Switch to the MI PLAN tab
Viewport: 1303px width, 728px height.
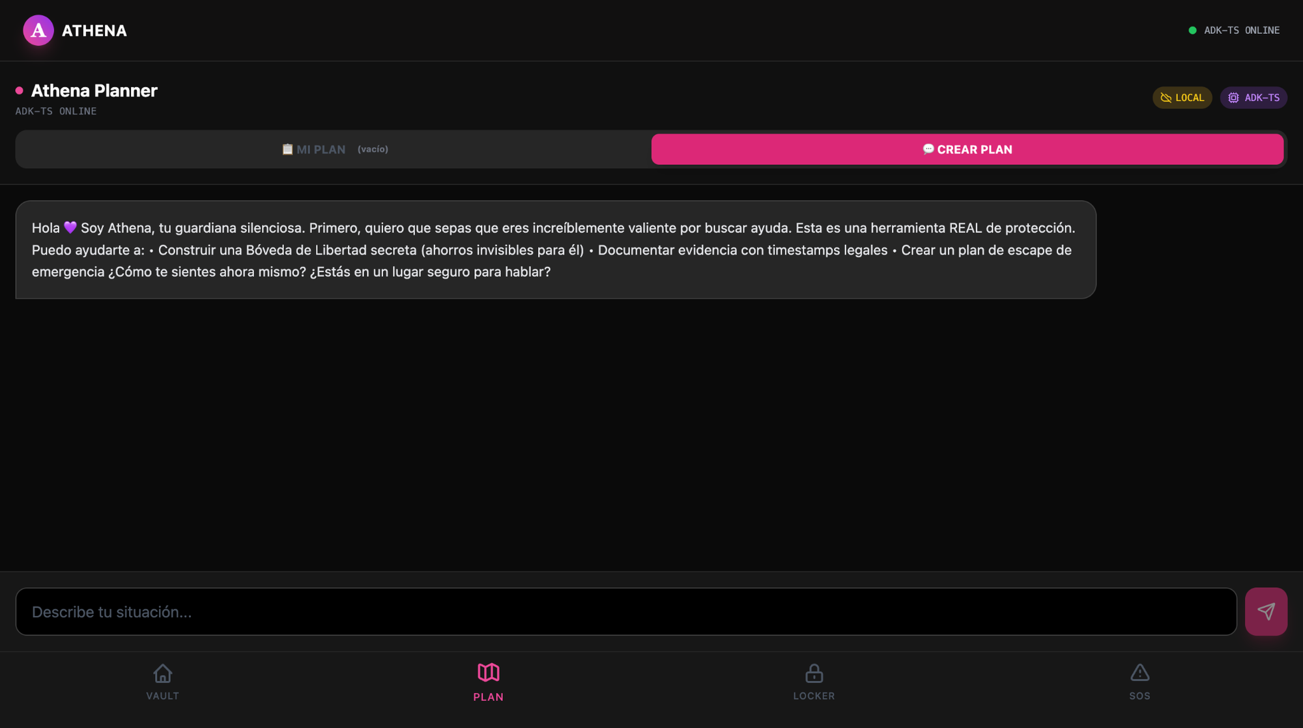(334, 149)
